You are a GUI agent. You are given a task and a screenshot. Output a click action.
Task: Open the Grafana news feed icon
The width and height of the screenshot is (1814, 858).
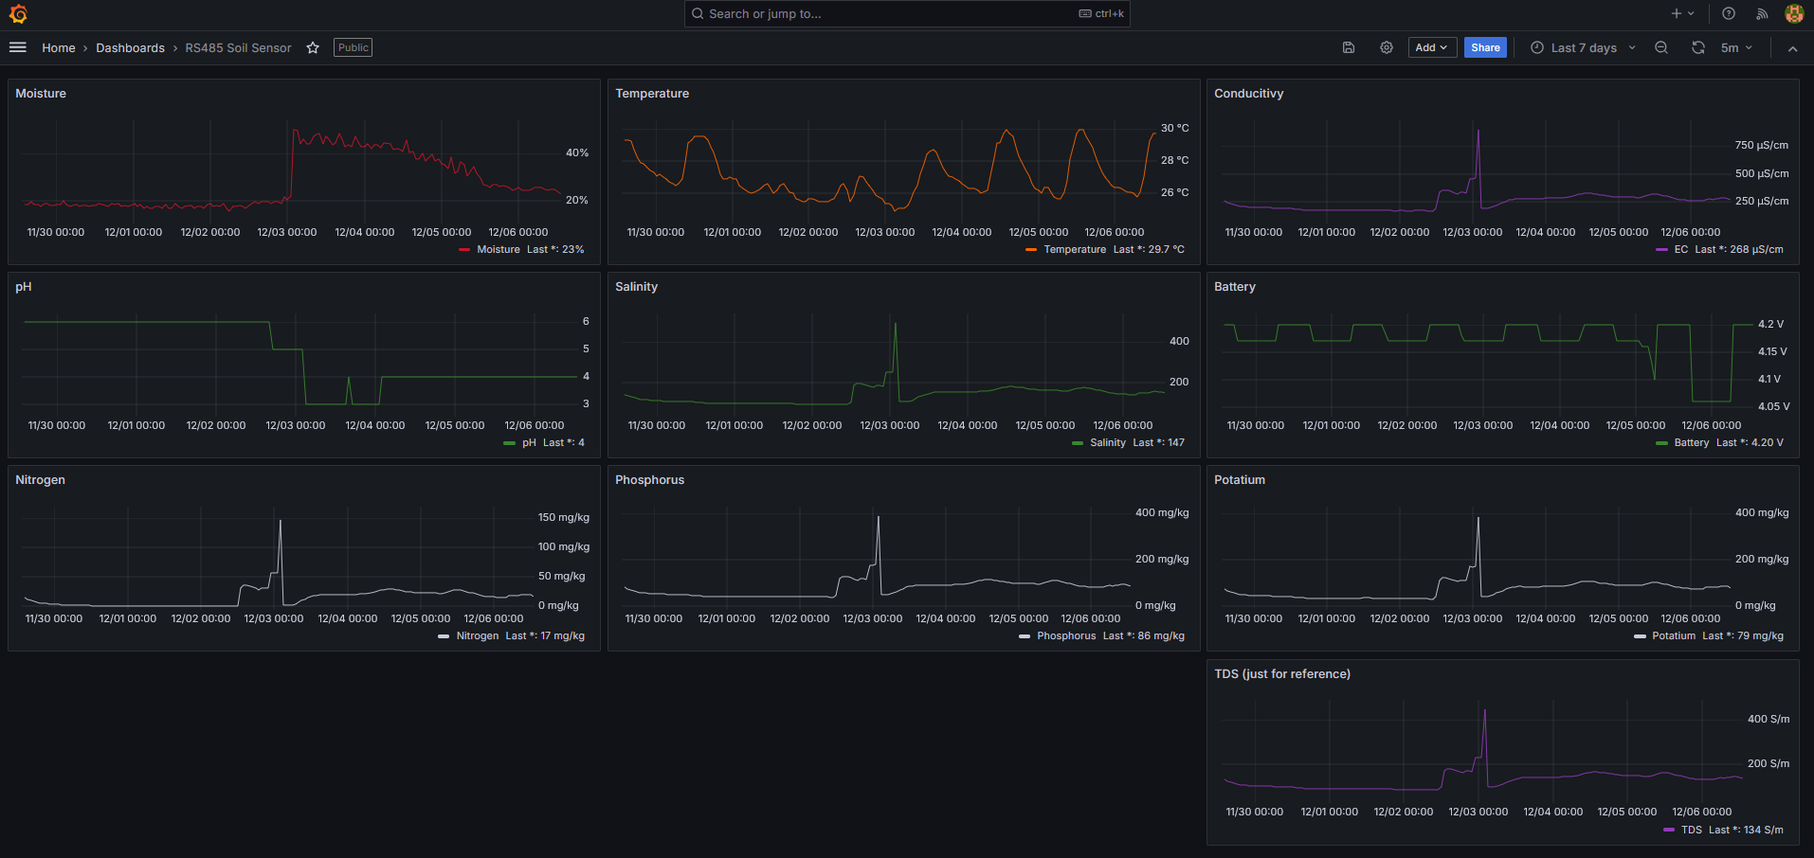tap(1761, 13)
